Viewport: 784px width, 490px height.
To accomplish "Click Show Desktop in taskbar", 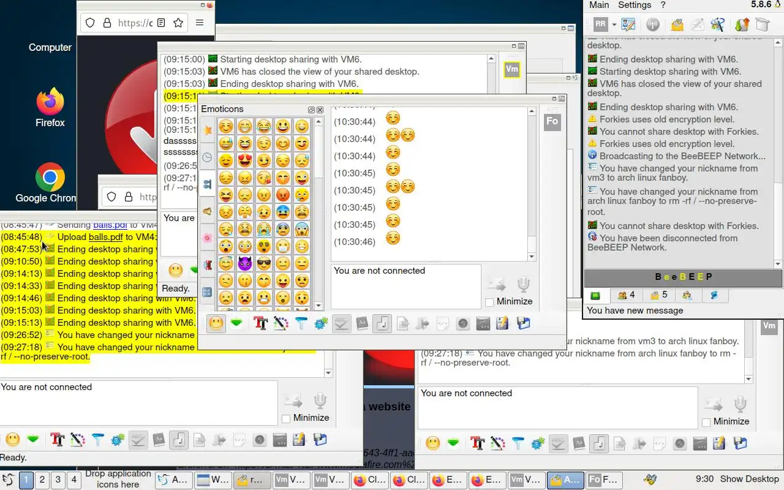I will tap(749, 479).
